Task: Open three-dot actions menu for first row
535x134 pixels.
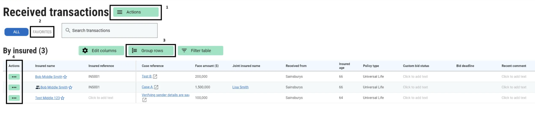Action: coord(14,77)
